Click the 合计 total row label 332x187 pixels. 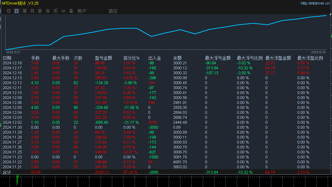point(7,172)
